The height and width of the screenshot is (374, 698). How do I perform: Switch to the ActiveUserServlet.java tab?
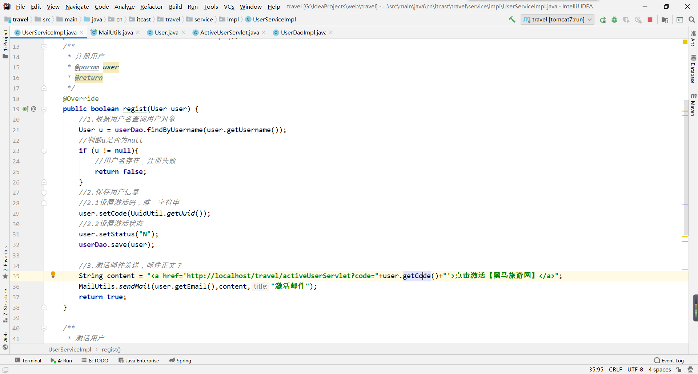[229, 33]
